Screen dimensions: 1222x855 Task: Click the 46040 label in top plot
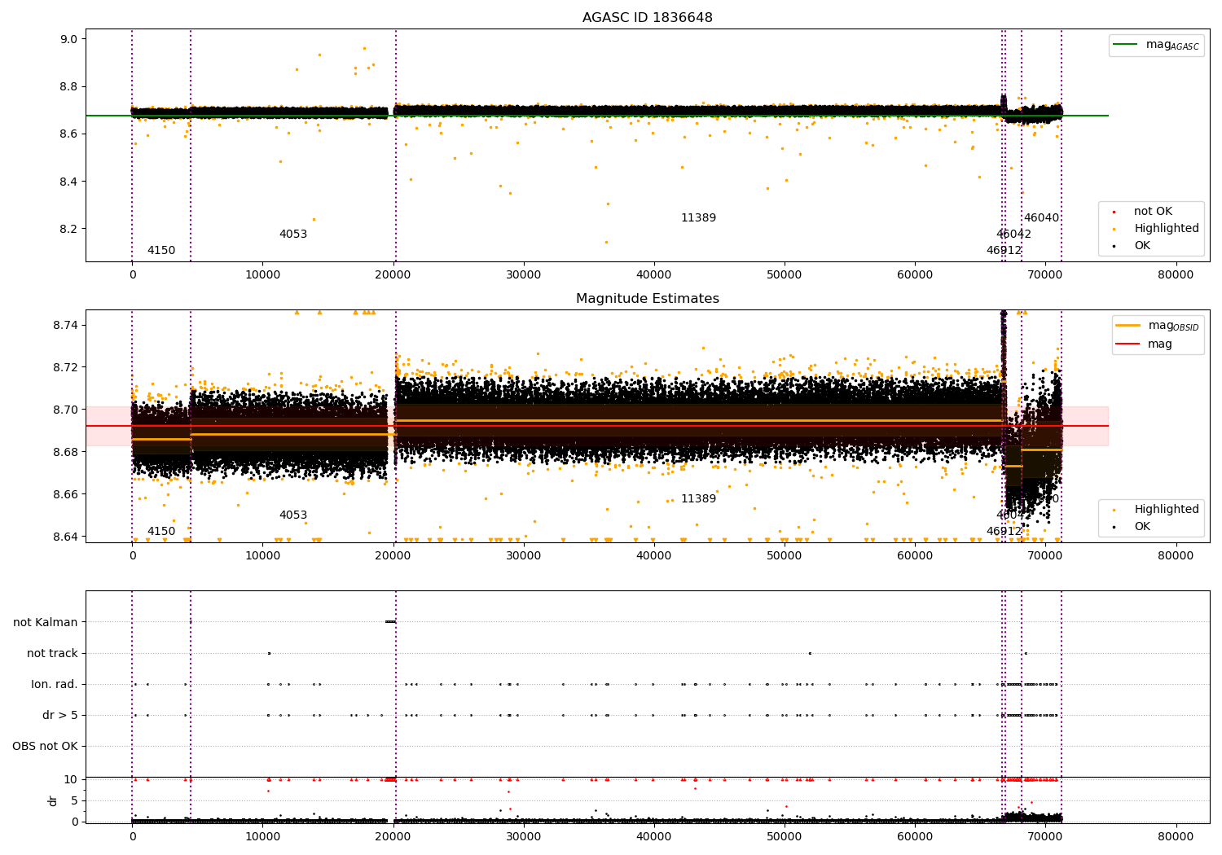(x=1041, y=218)
